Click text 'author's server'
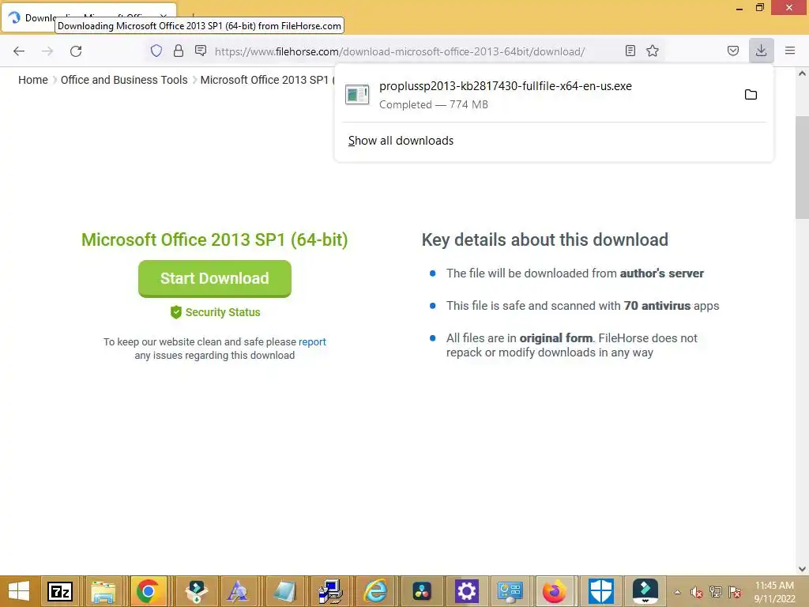Image resolution: width=809 pixels, height=607 pixels. click(661, 273)
